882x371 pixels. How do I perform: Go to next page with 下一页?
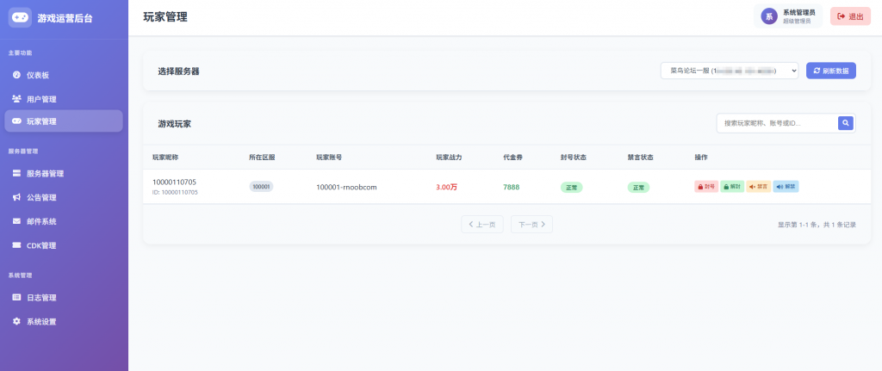tap(531, 225)
